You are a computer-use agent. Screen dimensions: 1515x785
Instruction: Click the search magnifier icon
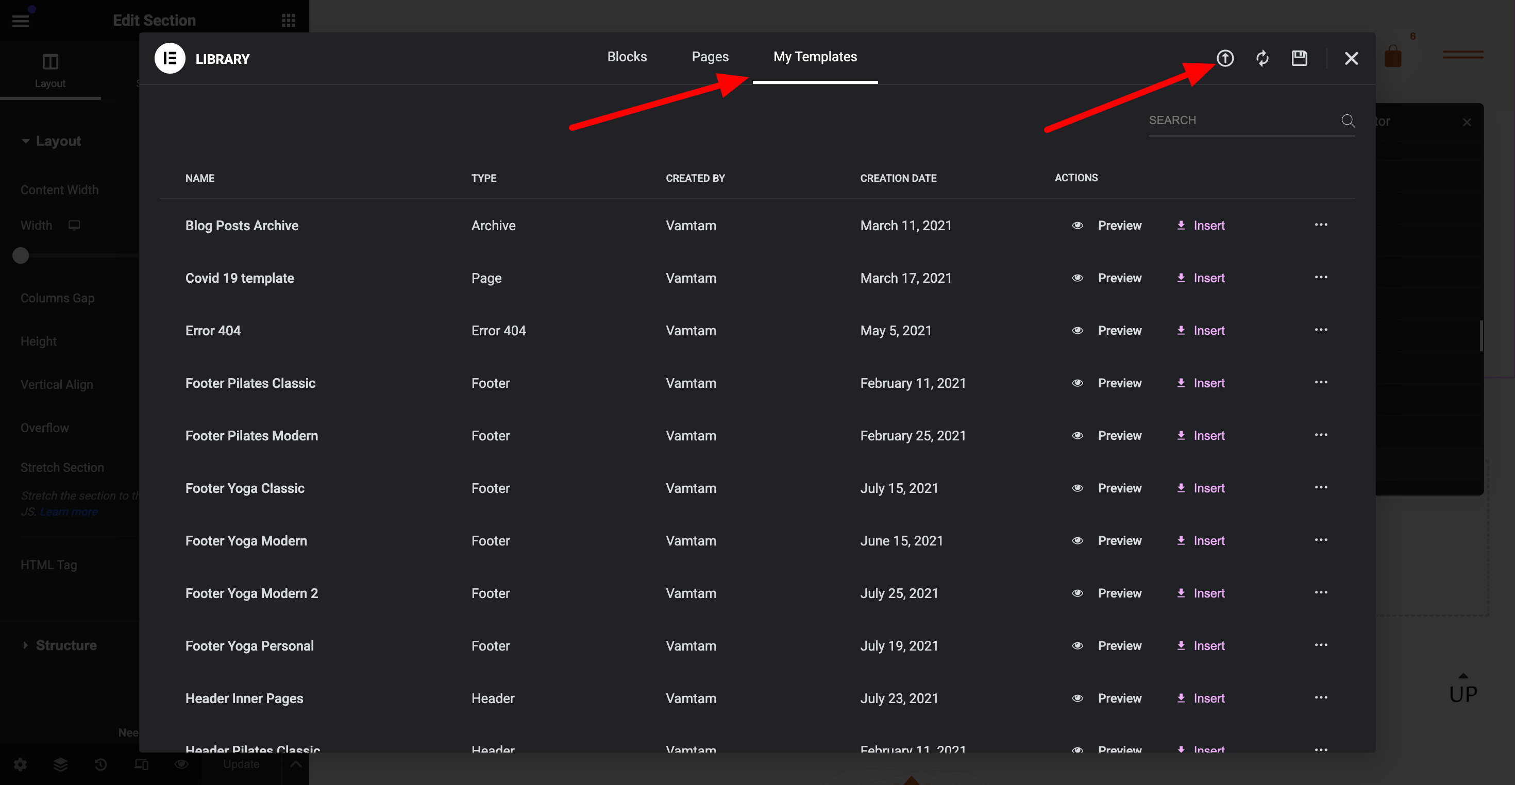coord(1348,121)
